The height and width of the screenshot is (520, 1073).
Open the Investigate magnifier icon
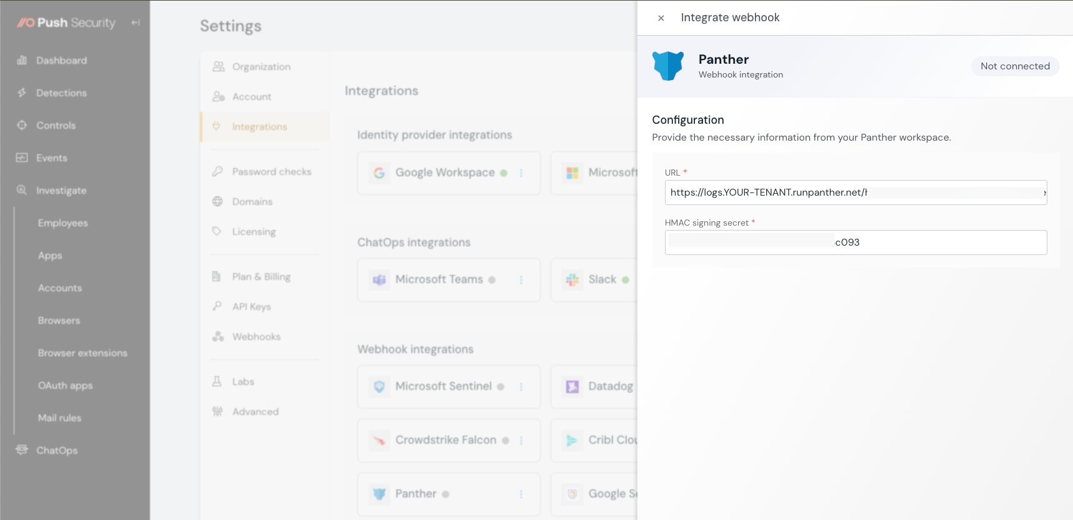click(22, 190)
